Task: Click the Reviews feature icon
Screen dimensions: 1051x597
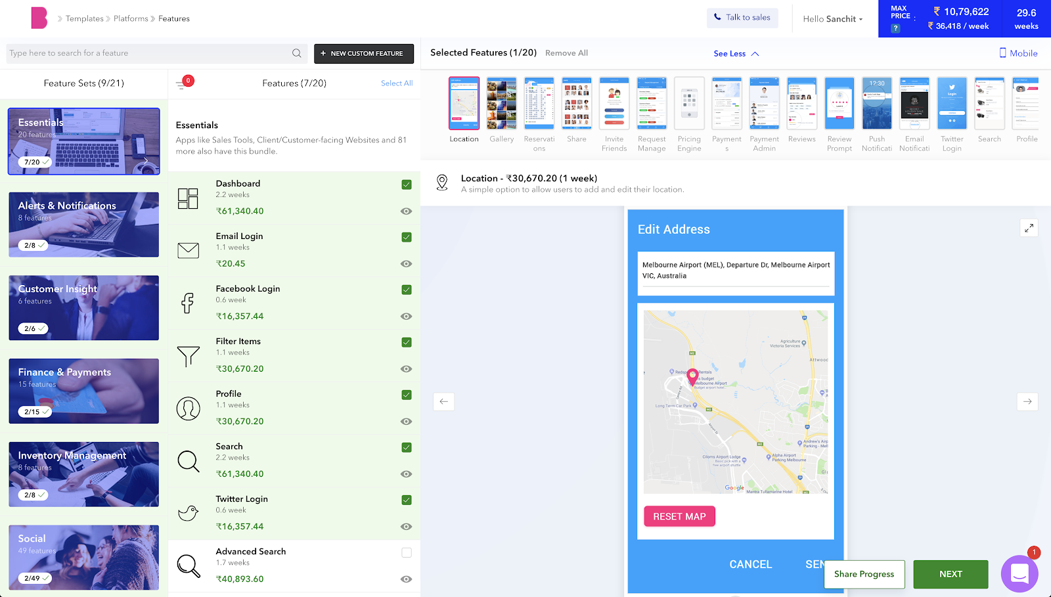Action: [x=801, y=103]
